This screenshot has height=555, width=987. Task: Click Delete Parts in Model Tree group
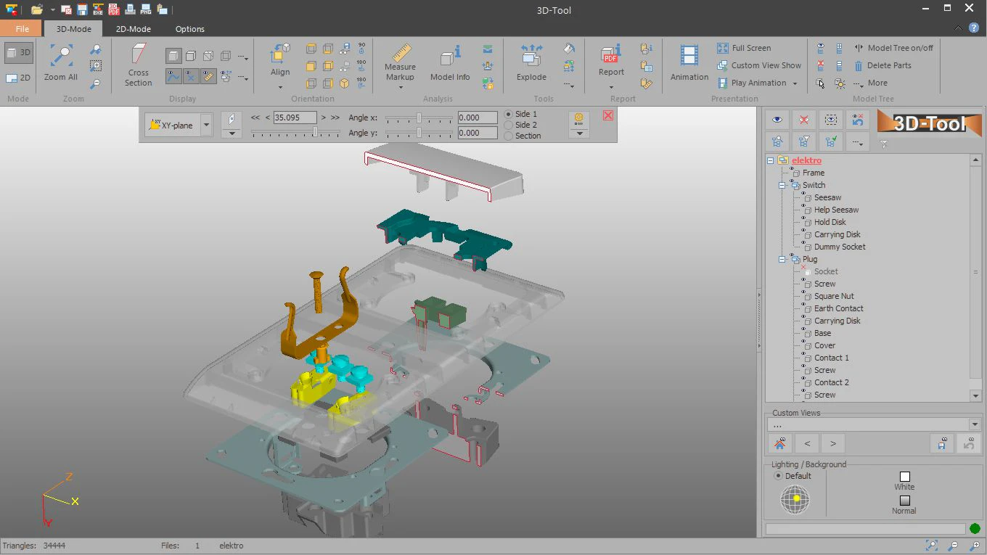tap(889, 65)
